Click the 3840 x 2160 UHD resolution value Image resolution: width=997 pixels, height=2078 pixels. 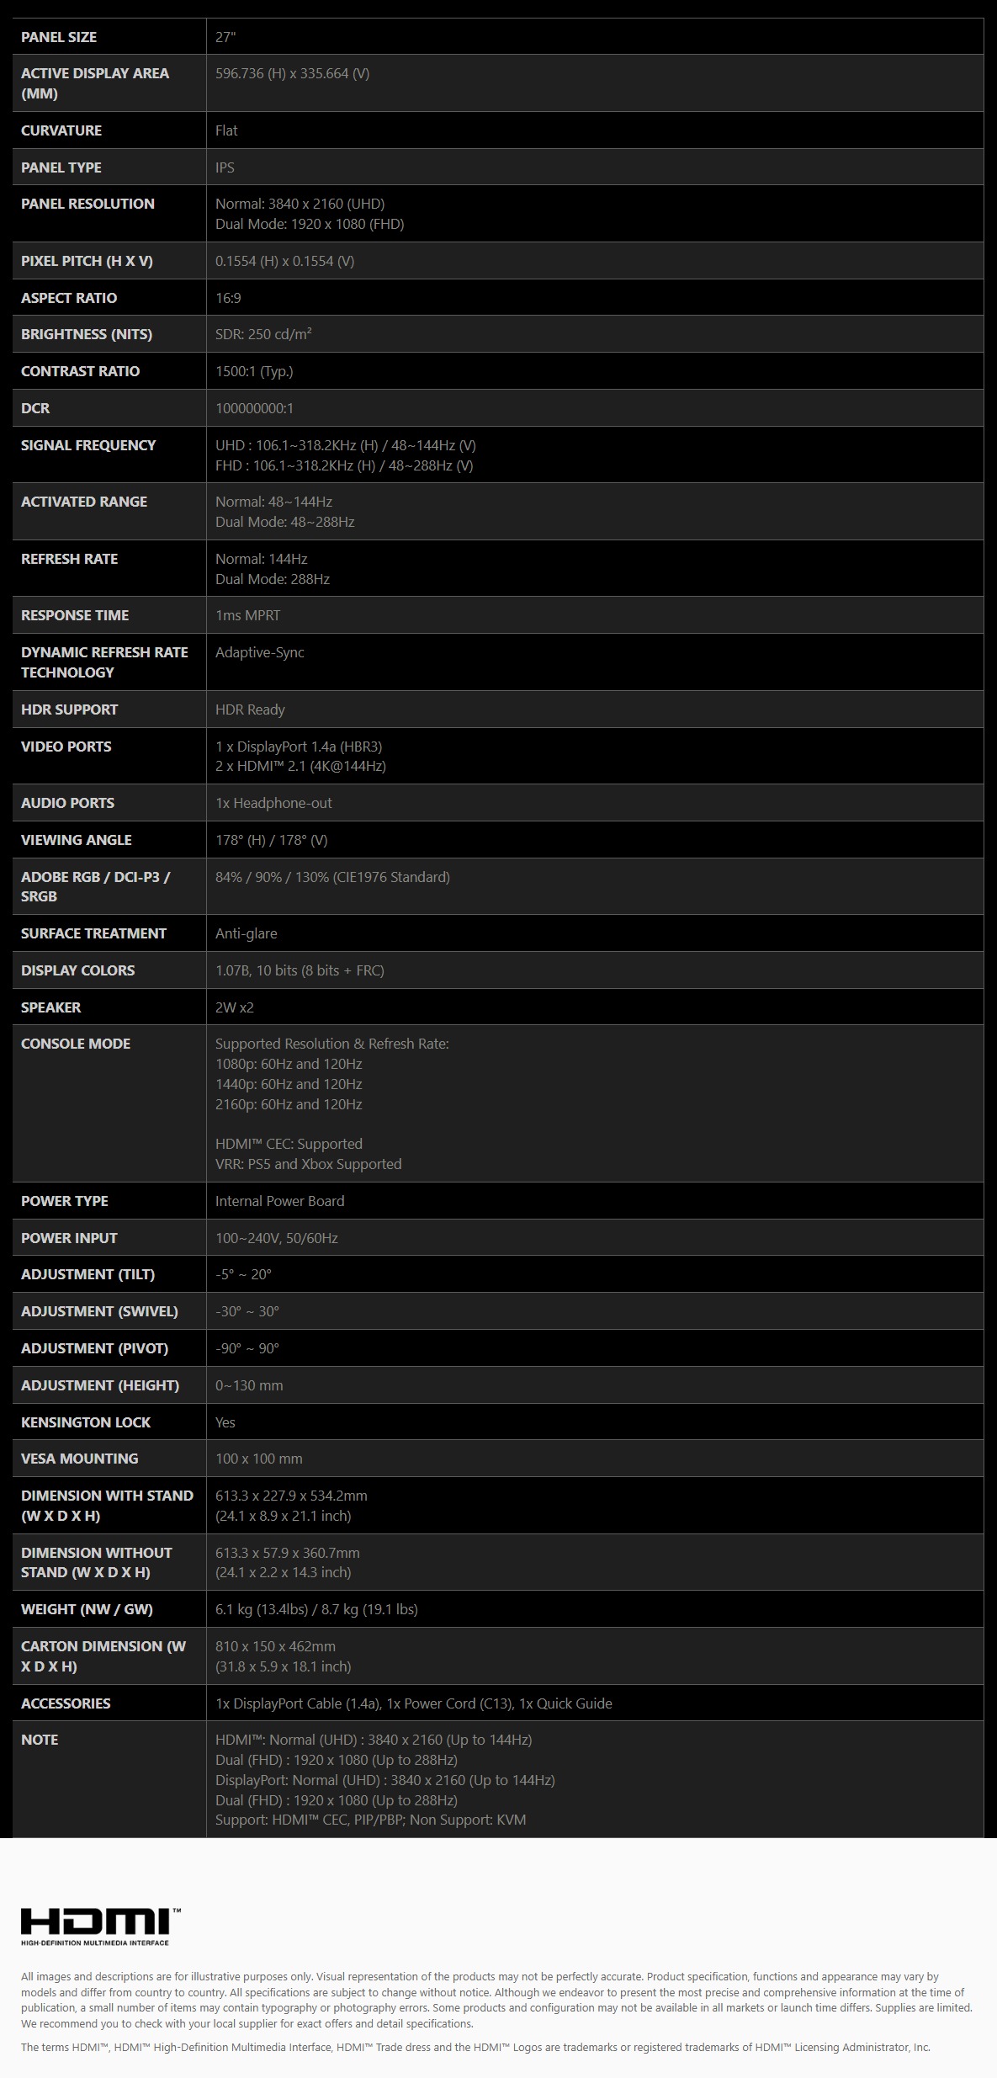coord(300,204)
